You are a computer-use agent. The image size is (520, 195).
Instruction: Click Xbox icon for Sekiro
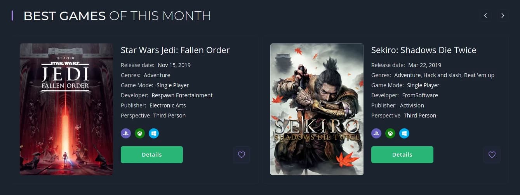coord(390,133)
